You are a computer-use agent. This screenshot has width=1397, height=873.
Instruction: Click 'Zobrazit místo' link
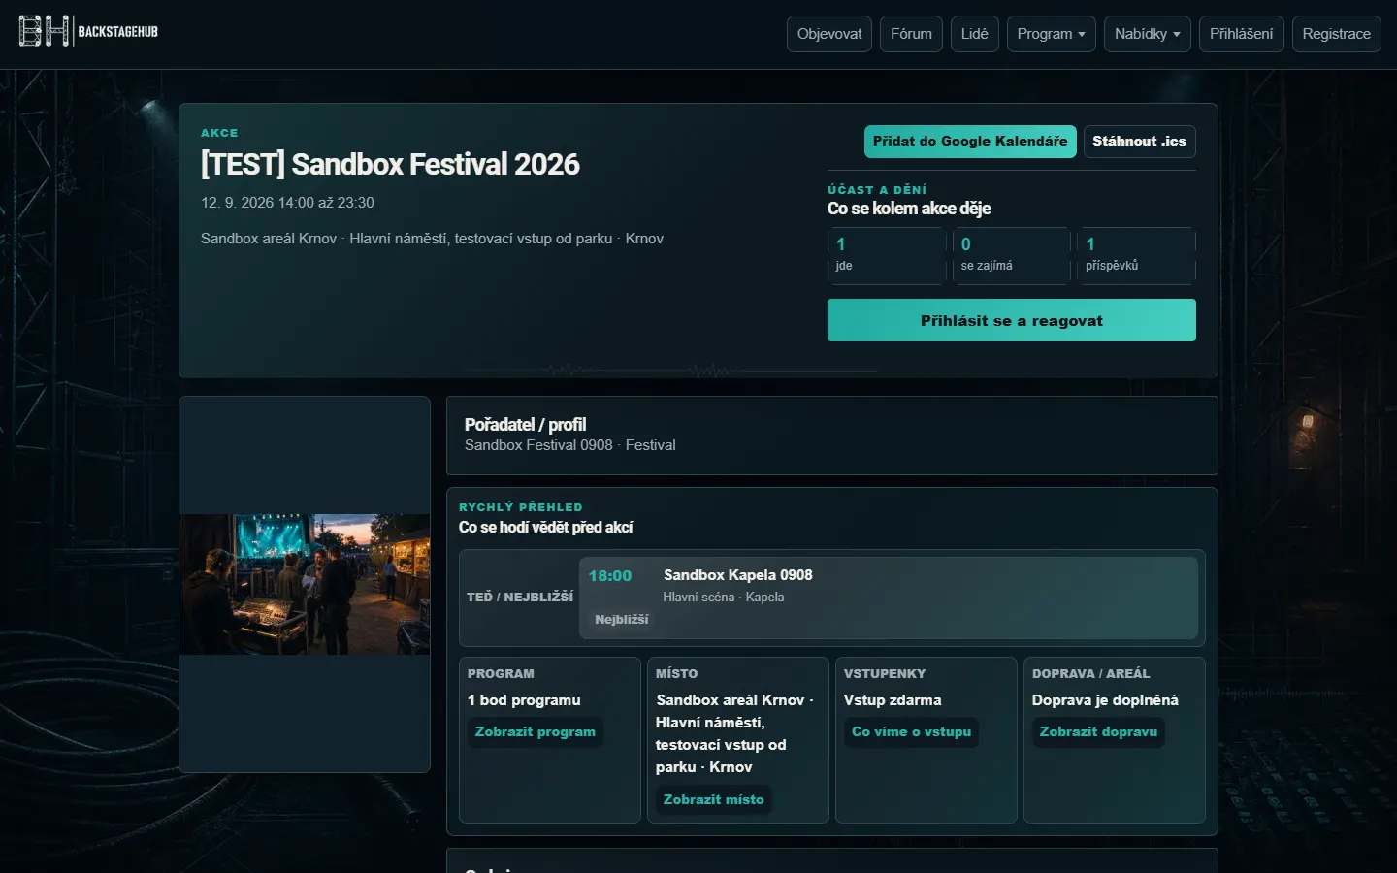714,800
